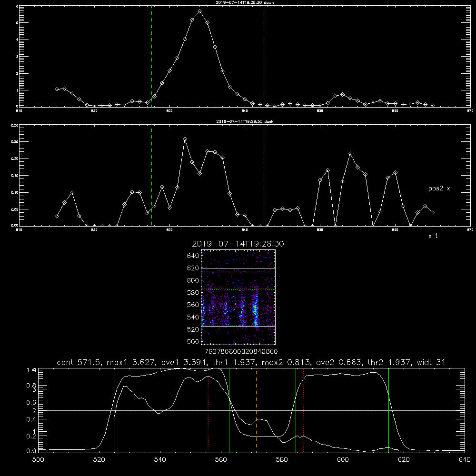Click the '520' y-axis label of the spectrogram
476x476 pixels.
[x=193, y=329]
